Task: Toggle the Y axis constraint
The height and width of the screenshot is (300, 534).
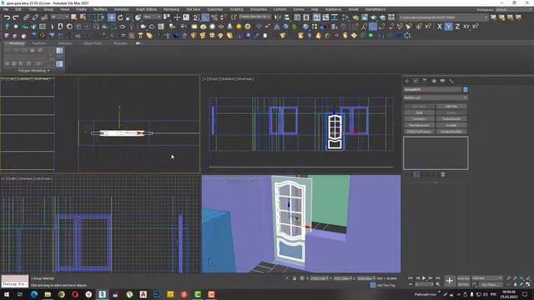Action: pos(449,27)
